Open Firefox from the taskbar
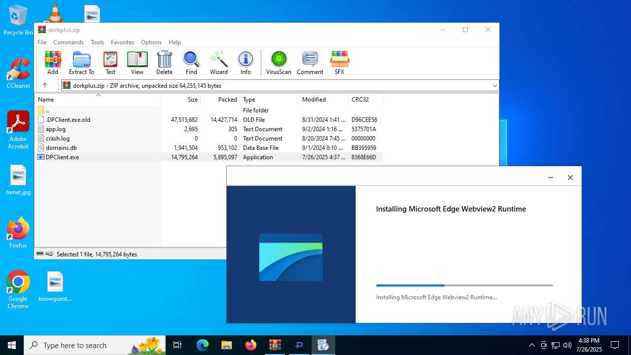This screenshot has width=631, height=355. click(251, 345)
